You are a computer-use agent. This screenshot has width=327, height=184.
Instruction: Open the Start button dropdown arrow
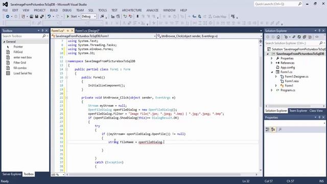tap(79, 16)
